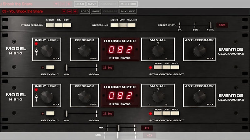The height and width of the screenshot is (140, 250).
Task: Click the lower unit's Anti-Feedback knob
Action: point(199,97)
